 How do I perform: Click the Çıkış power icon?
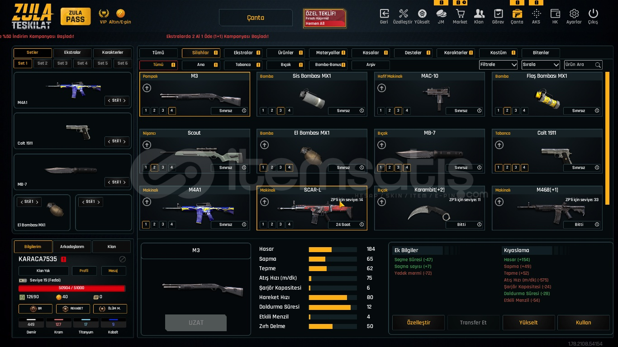(593, 14)
